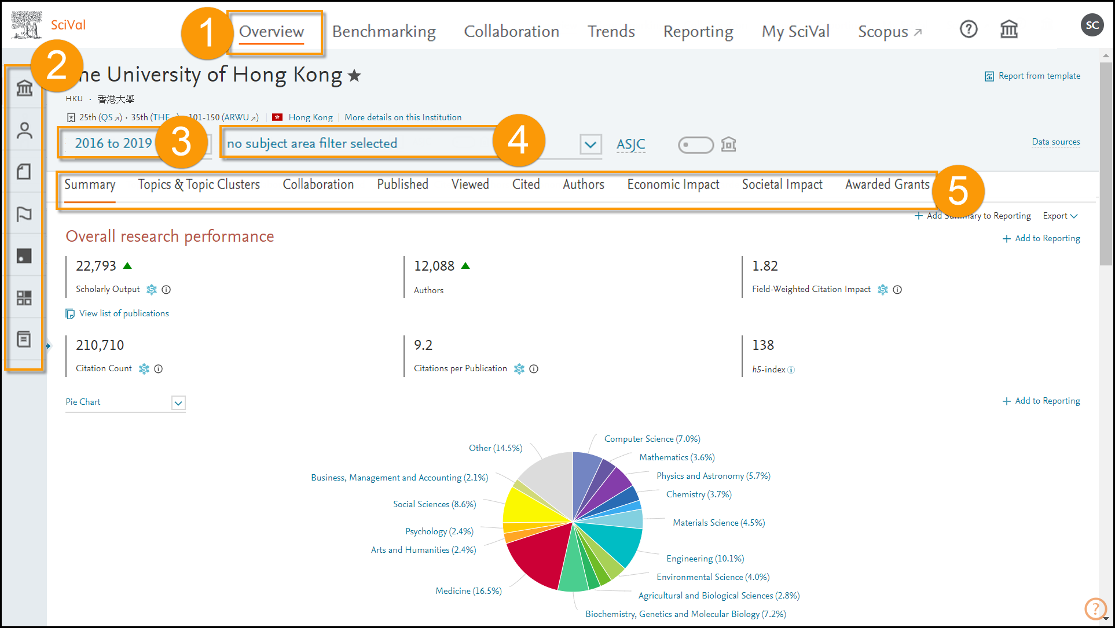Open Institutions icon in left sidebar
The width and height of the screenshot is (1115, 628).
24,88
